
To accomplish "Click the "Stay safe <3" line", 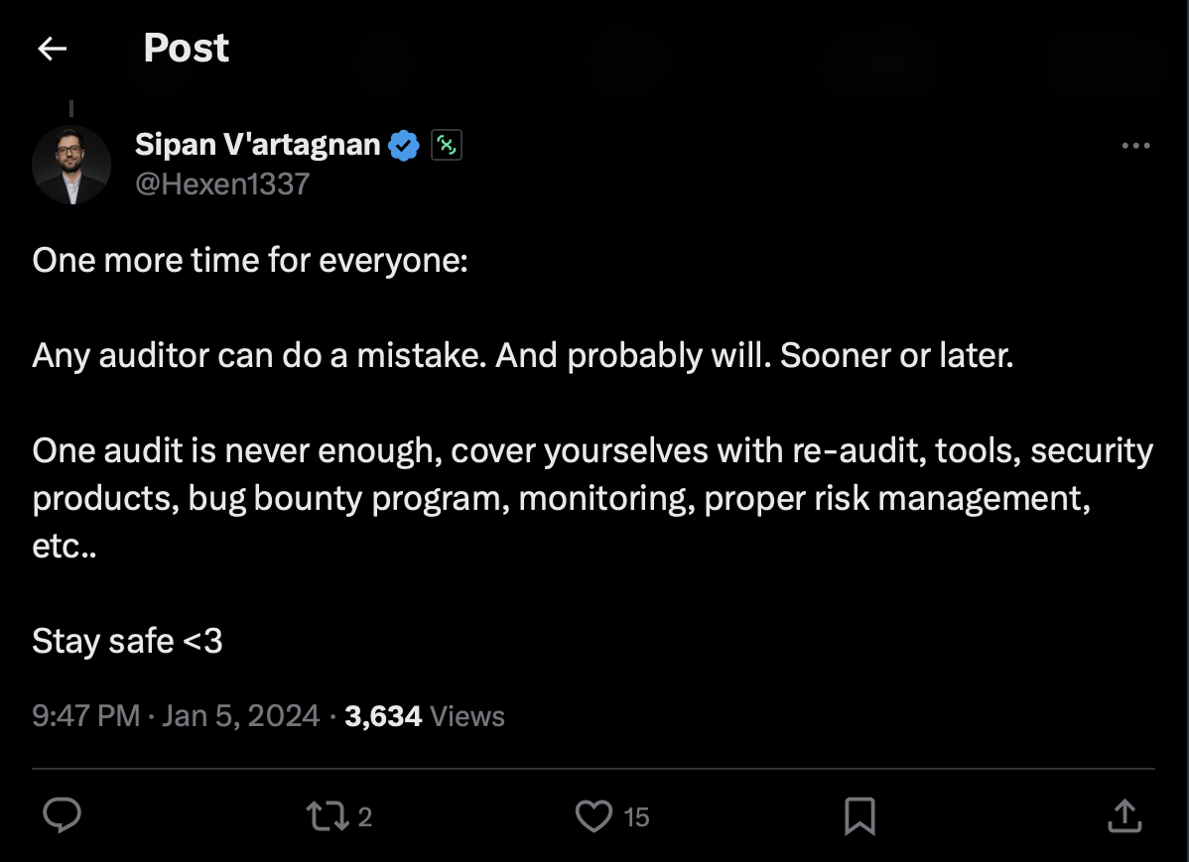I will coord(127,641).
